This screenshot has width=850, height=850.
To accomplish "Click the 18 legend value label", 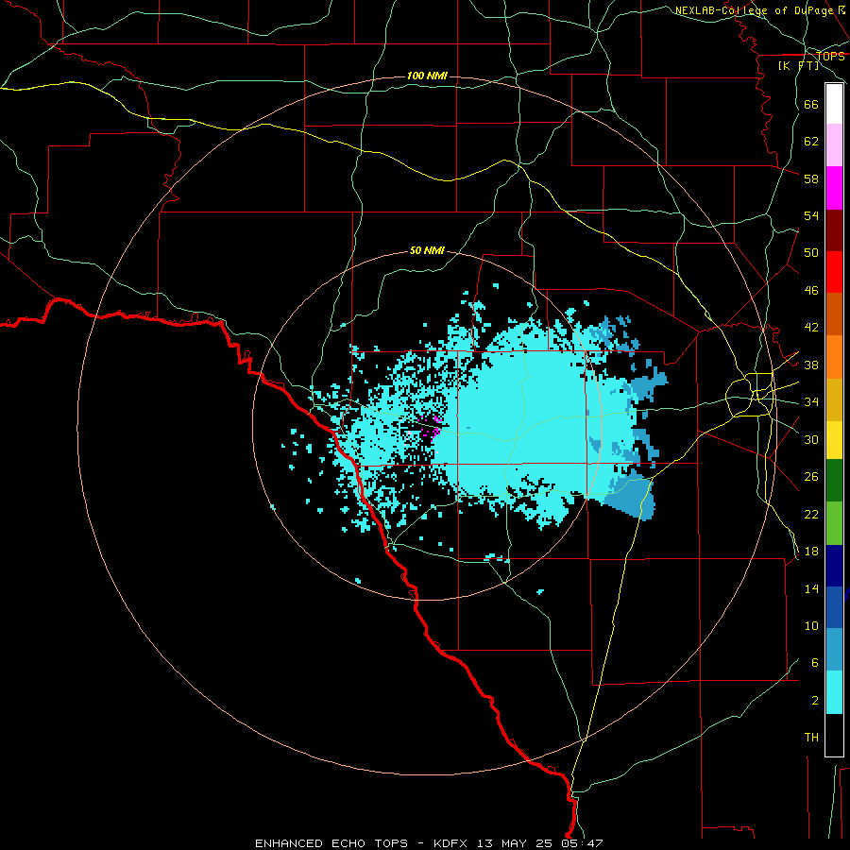I will (811, 551).
